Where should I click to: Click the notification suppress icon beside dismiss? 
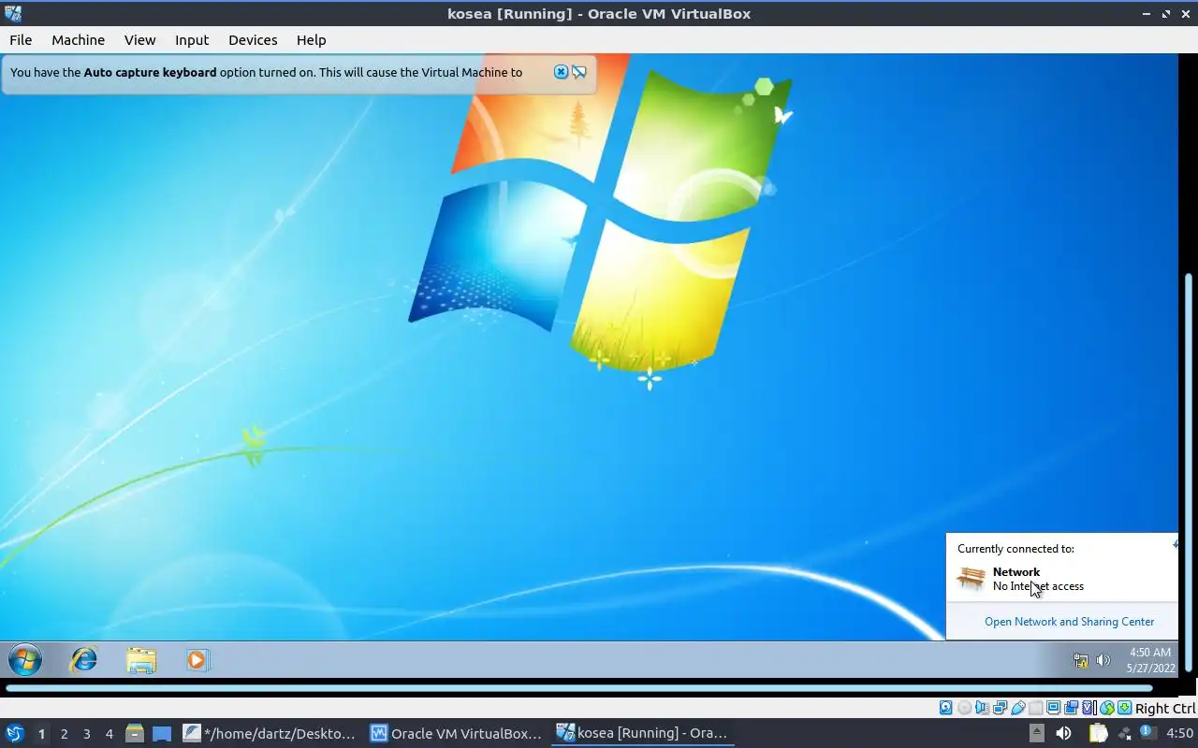(x=579, y=72)
